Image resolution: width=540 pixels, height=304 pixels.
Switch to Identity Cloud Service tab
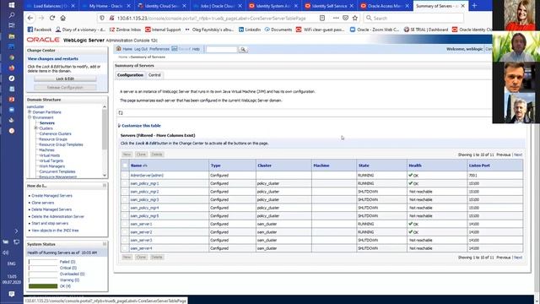click(162, 6)
